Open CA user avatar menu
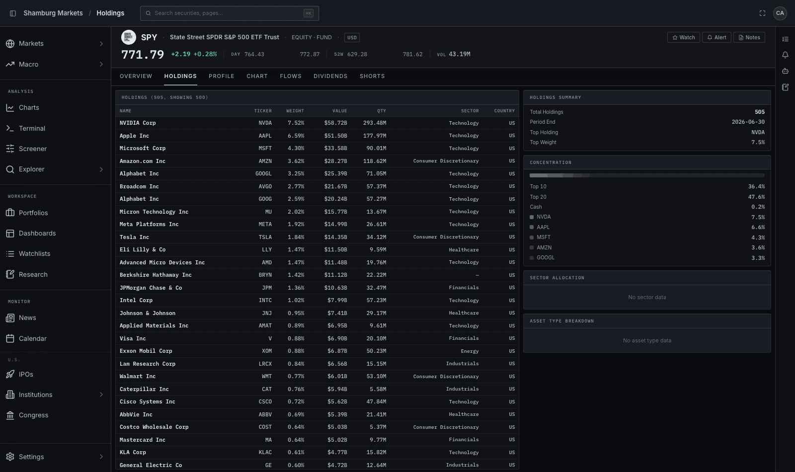This screenshot has width=795, height=472. [x=780, y=13]
